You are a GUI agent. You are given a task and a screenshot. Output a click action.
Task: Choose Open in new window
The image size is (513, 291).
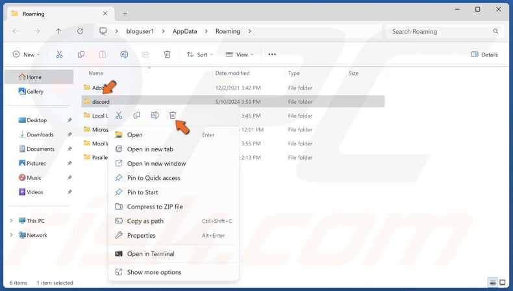(x=173, y=164)
